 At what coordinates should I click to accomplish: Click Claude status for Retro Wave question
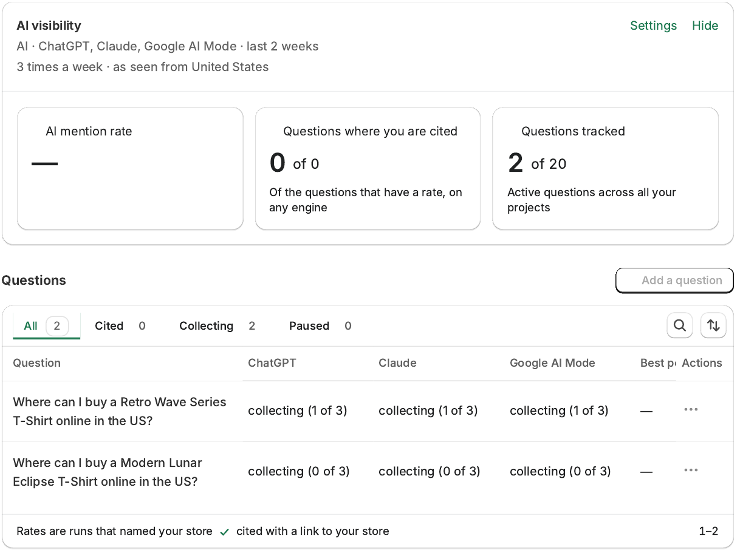pyautogui.click(x=428, y=410)
